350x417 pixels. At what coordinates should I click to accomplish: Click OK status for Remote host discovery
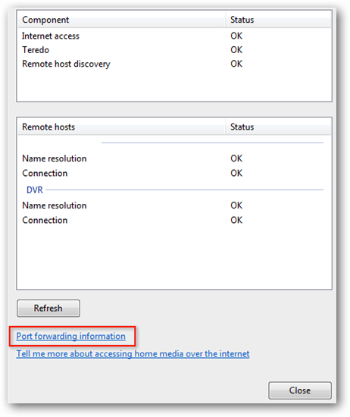pyautogui.click(x=236, y=64)
